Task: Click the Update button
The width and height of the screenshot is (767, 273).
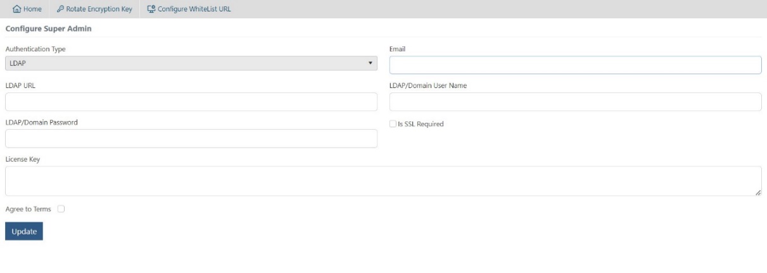Action: (x=24, y=232)
